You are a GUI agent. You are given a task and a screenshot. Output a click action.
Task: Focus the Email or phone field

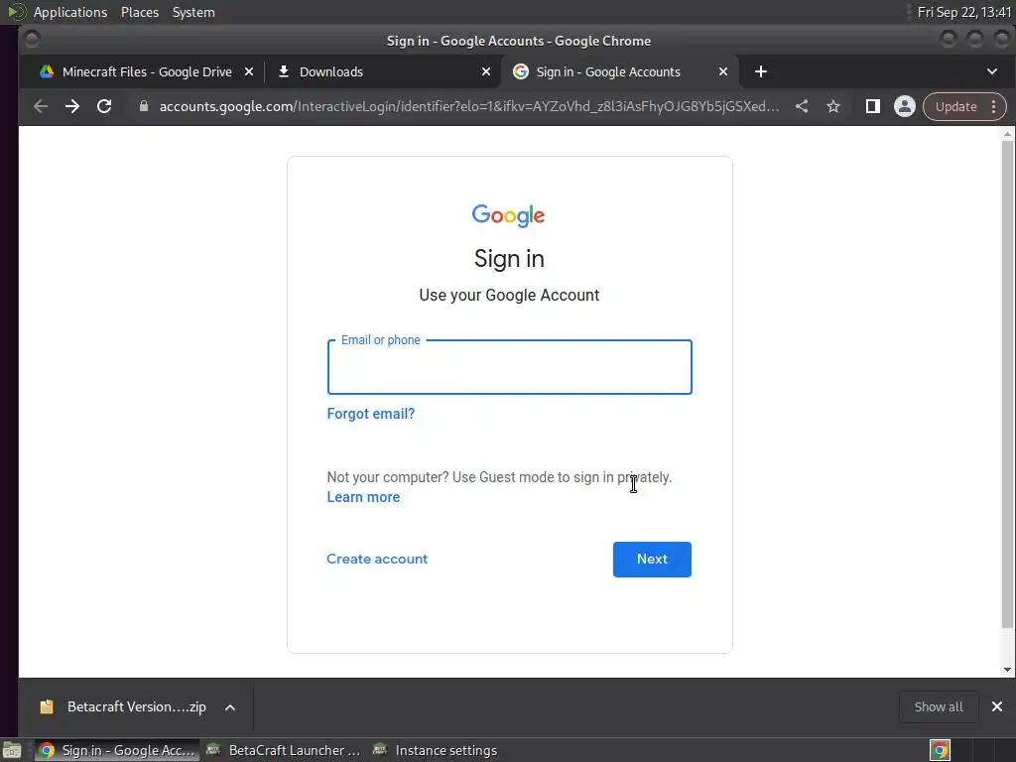coord(509,367)
